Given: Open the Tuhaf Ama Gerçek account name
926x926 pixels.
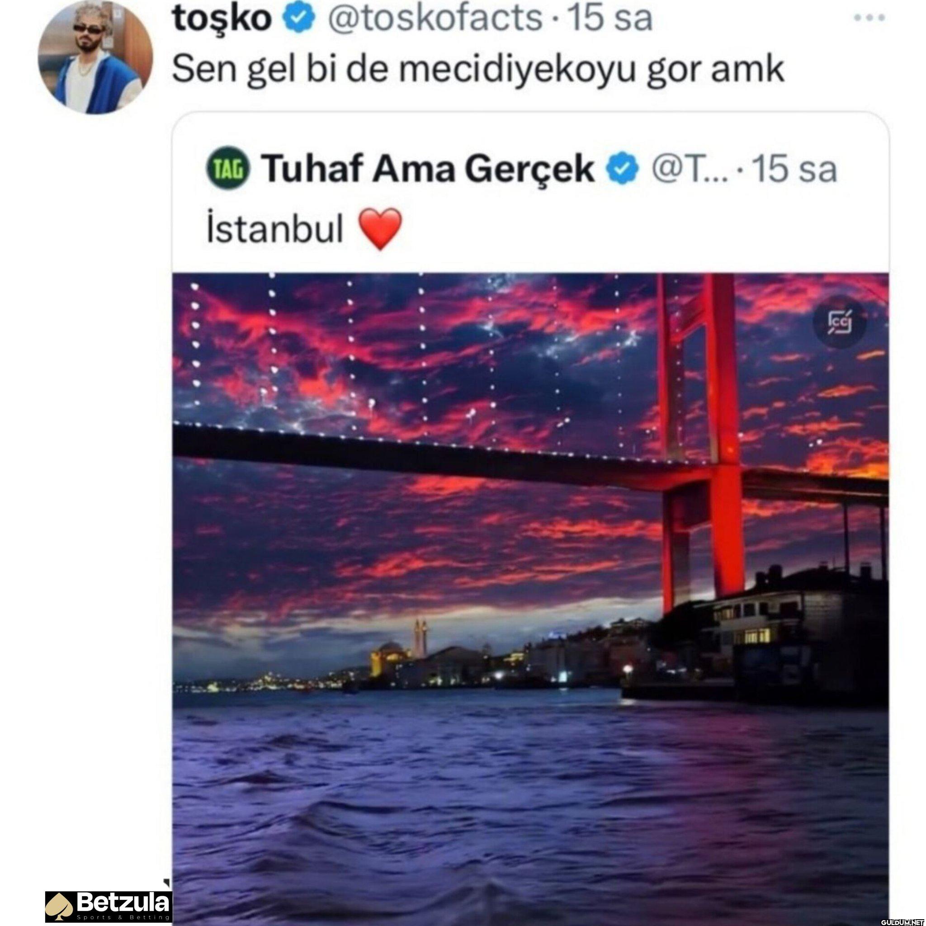Looking at the screenshot, I should 430,169.
